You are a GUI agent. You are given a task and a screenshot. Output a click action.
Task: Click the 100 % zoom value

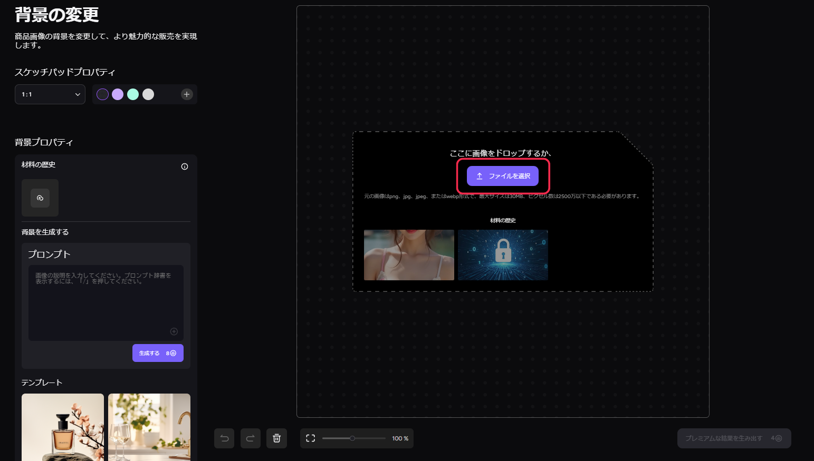tap(400, 438)
